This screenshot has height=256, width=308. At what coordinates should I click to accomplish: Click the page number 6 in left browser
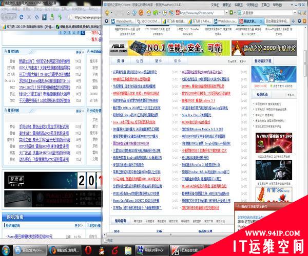click(83, 33)
